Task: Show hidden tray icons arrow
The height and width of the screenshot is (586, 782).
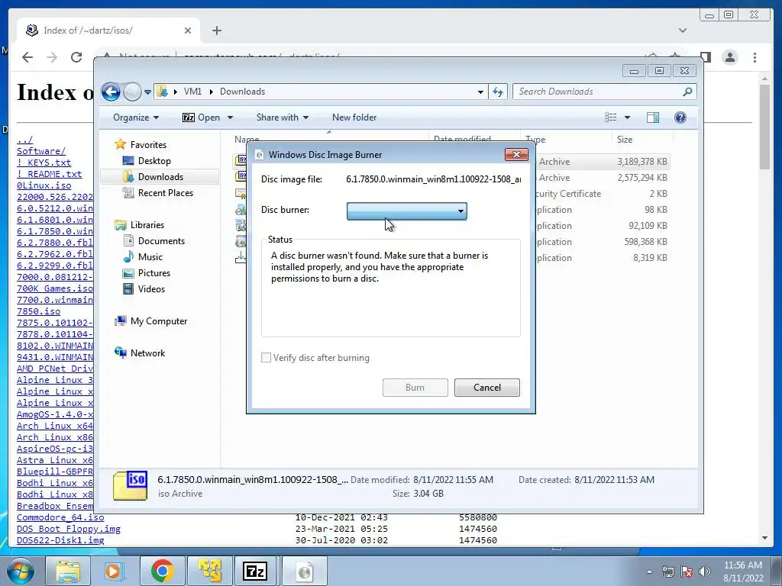Action: 649,572
